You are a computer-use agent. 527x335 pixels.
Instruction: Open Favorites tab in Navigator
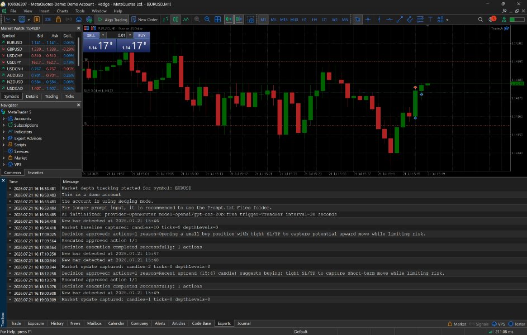coord(35,173)
